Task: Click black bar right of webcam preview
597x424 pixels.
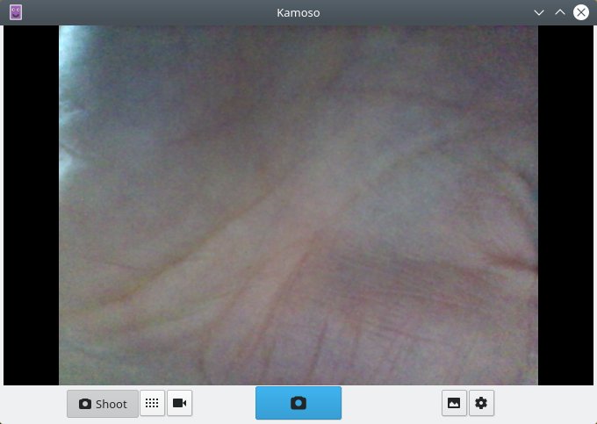Action: click(x=565, y=205)
